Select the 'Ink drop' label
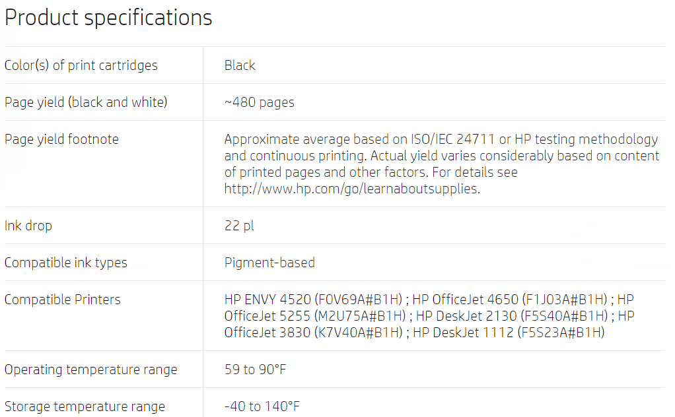This screenshot has width=675, height=417. 28,226
